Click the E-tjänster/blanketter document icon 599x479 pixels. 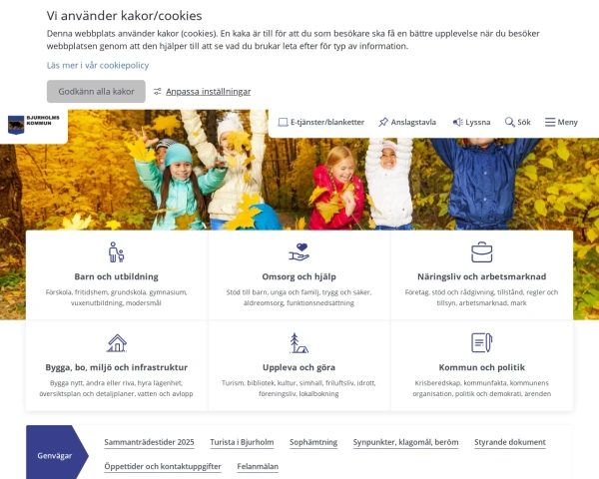283,123
